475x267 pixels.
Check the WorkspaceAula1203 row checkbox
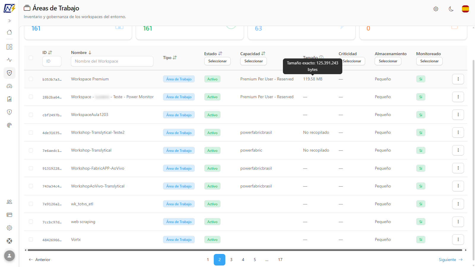point(31,115)
